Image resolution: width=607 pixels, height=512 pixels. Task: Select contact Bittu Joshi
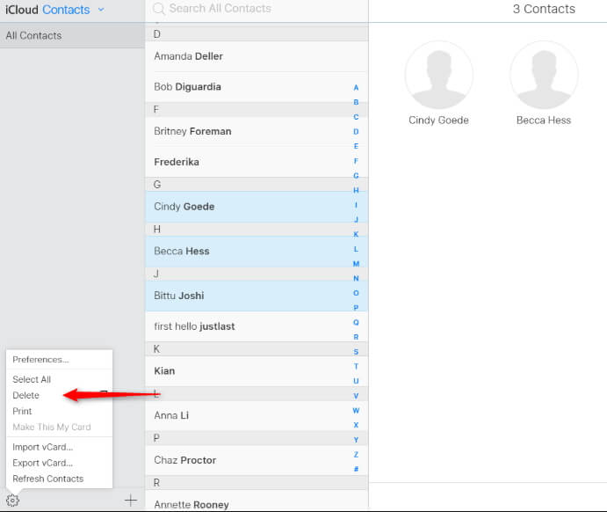[x=257, y=296]
